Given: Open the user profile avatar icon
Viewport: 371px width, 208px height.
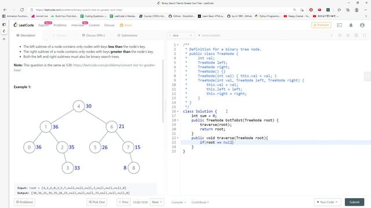Looking at the screenshot, I should click(362, 25).
